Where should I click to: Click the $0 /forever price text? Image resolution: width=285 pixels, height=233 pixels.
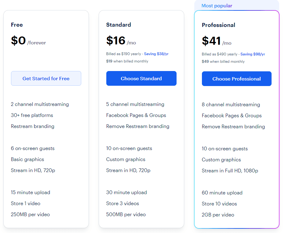[x=28, y=41]
